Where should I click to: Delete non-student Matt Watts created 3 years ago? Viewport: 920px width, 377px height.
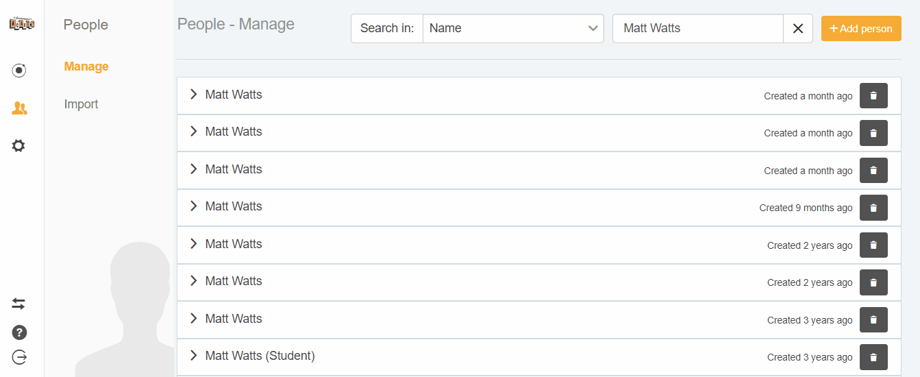pos(873,320)
